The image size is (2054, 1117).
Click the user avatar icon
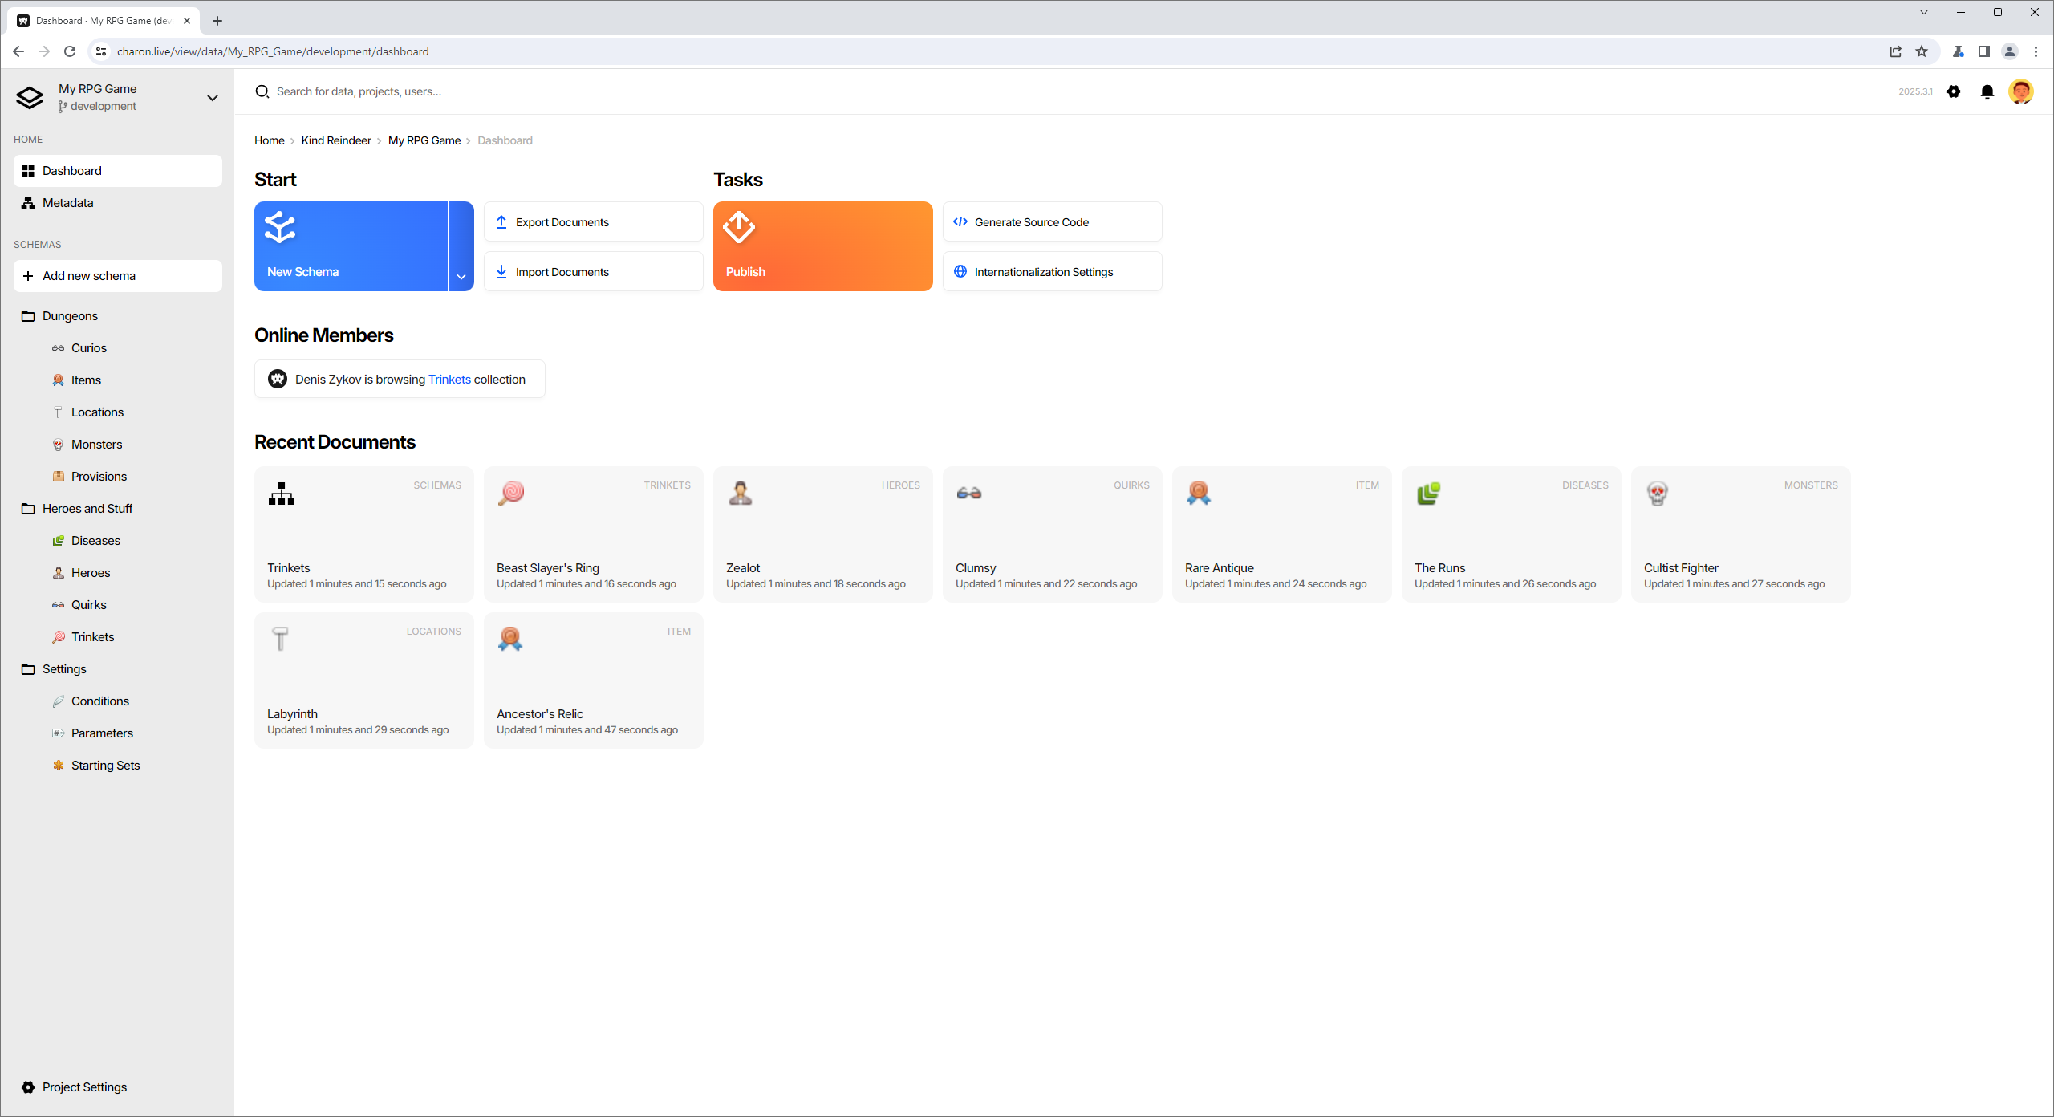(x=2020, y=91)
